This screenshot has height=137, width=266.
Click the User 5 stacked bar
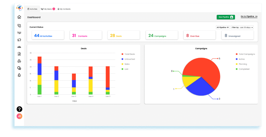click(x=108, y=80)
